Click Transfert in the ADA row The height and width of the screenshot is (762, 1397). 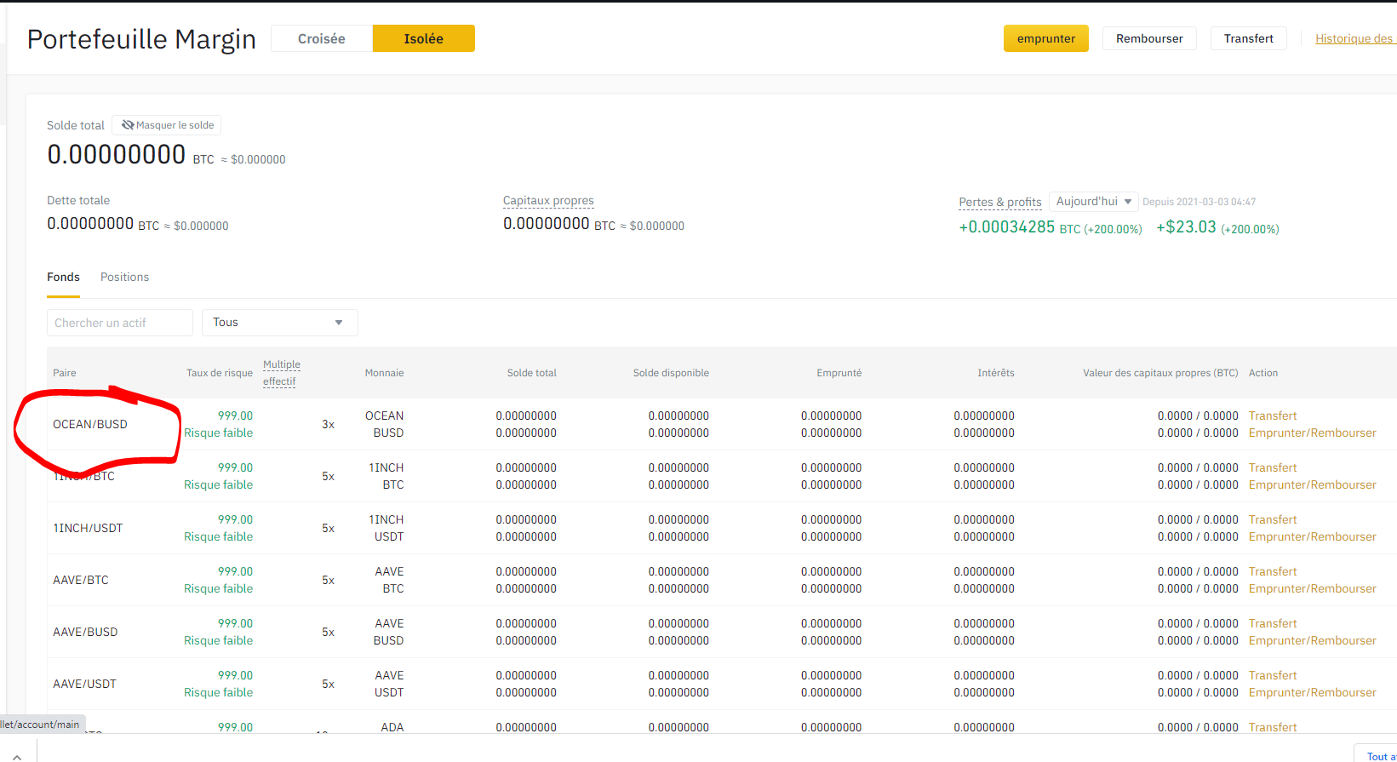tap(1273, 727)
